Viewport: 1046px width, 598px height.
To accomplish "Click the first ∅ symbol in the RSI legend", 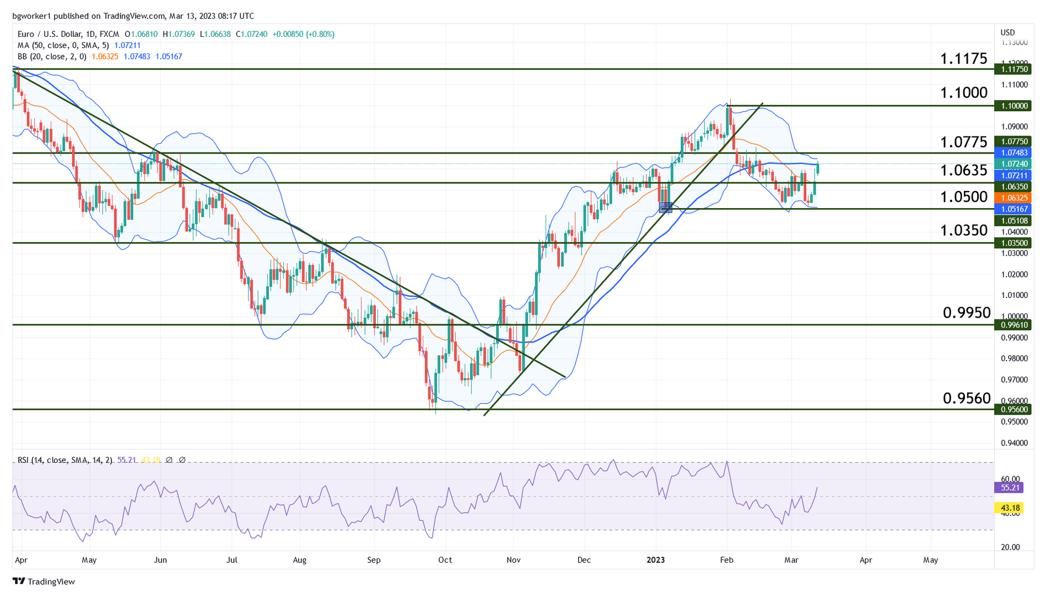I will tap(169, 460).
